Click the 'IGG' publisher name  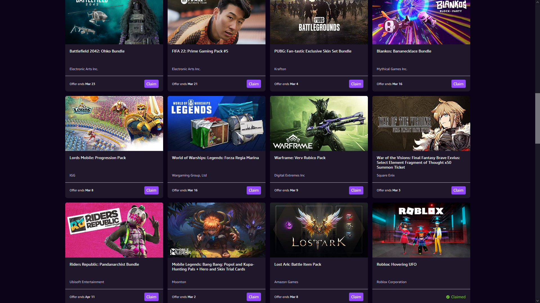pyautogui.click(x=72, y=175)
